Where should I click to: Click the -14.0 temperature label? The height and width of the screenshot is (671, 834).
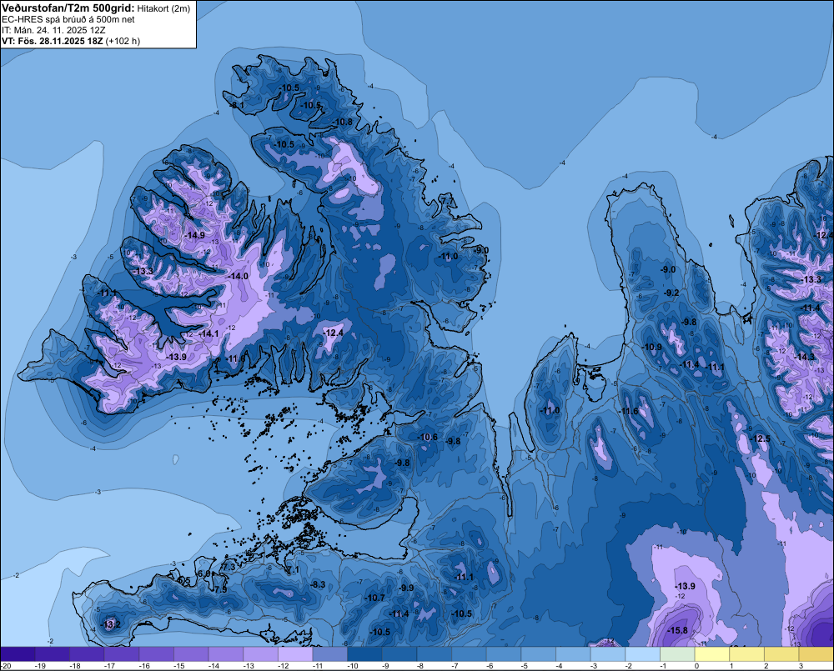coord(238,276)
